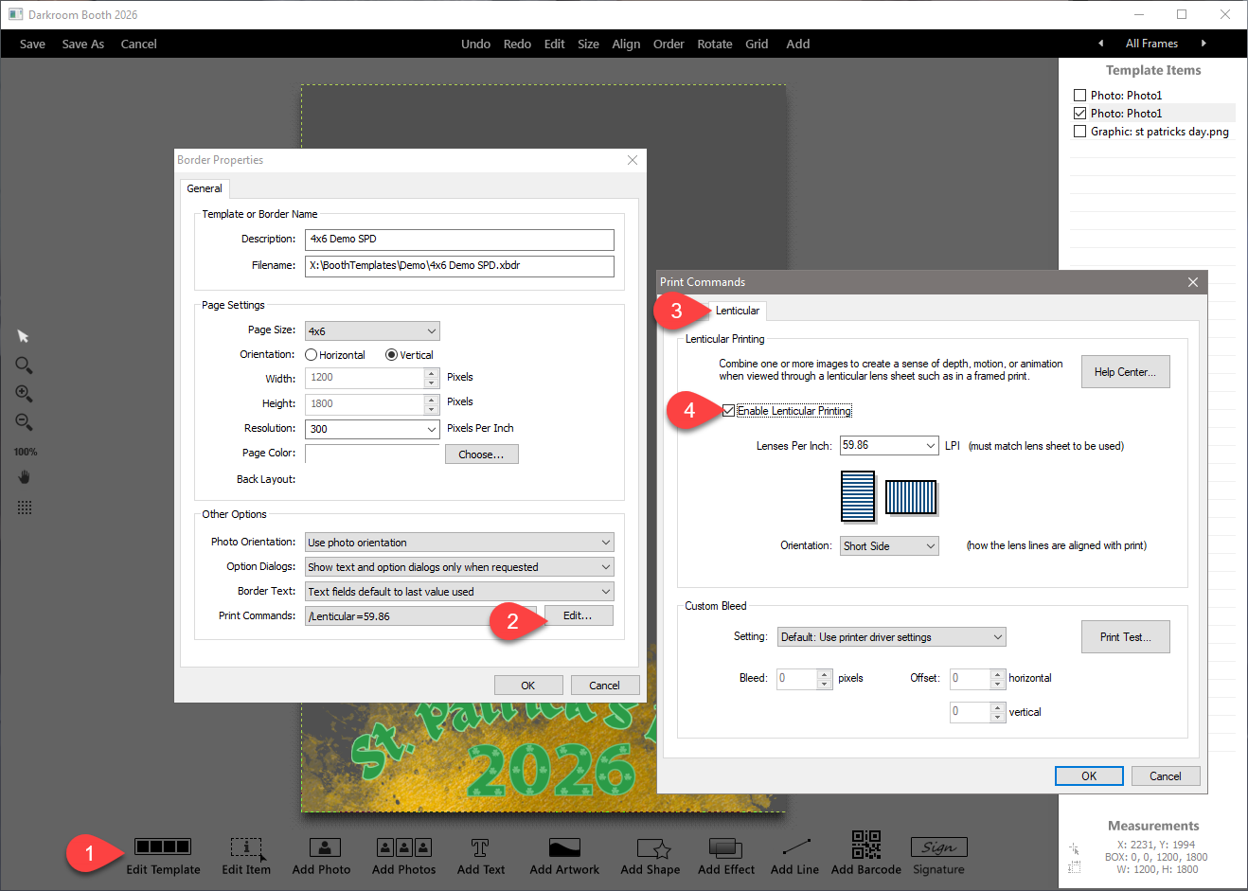Uncheck Enable Lenticular Printing checkbox
This screenshot has height=891, width=1248.
coord(728,411)
